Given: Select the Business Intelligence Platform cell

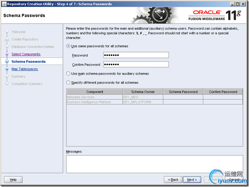Looking at the screenshot, I should [94, 102].
